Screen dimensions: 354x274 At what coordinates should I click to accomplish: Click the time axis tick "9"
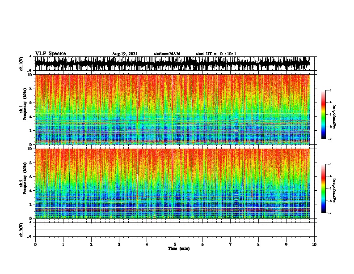[x=286, y=244]
